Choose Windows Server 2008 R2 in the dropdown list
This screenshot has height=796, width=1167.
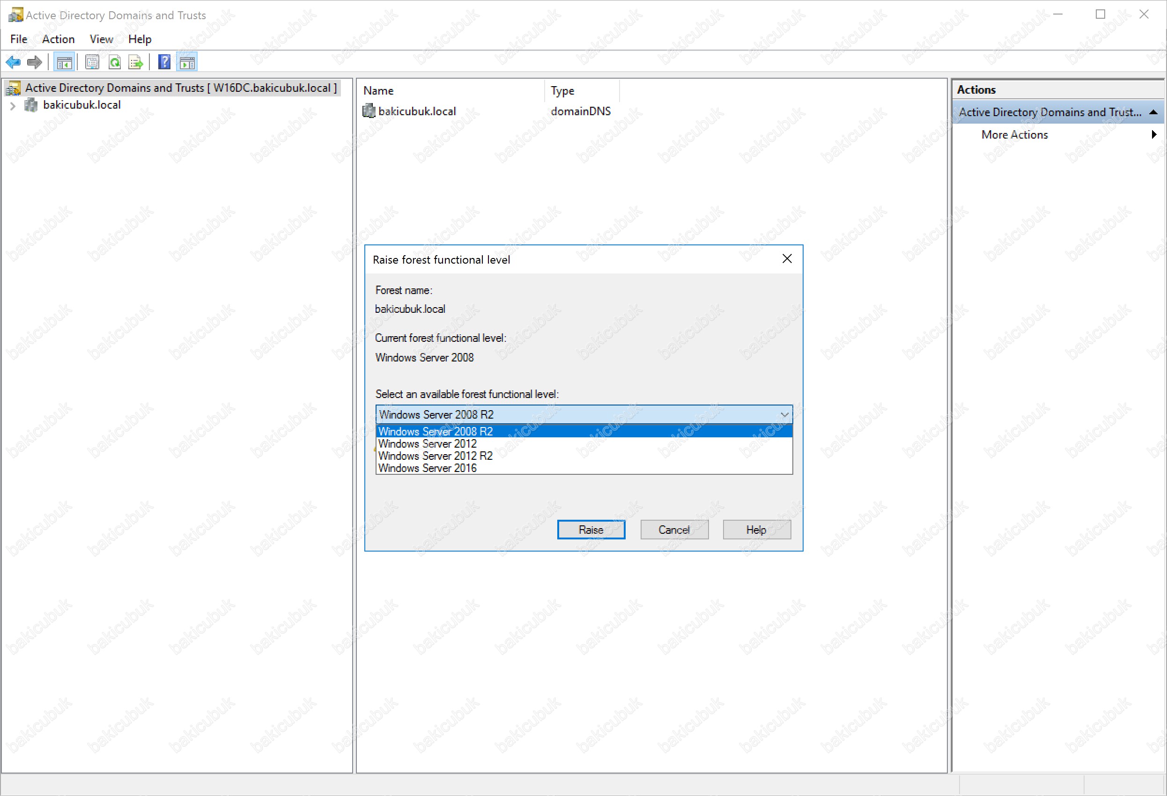584,431
